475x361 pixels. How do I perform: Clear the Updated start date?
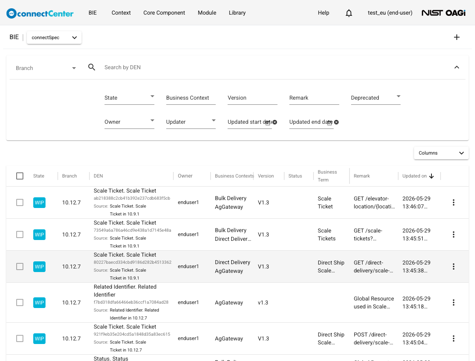coord(275,122)
